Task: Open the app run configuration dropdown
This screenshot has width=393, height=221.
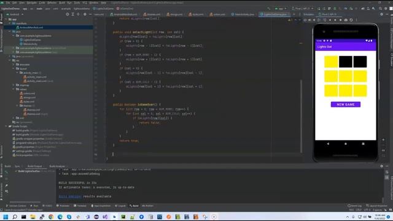Action: [281, 8]
